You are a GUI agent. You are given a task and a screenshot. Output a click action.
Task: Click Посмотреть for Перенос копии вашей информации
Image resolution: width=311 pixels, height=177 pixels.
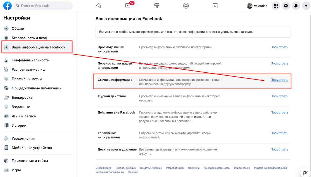(279, 64)
